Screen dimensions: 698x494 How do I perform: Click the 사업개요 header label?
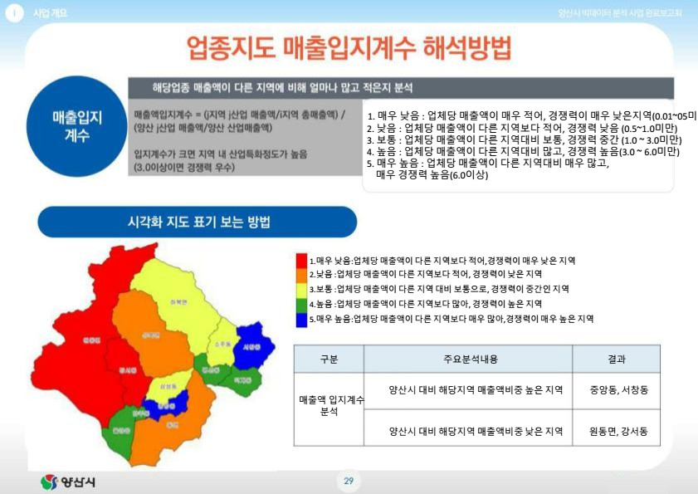pyautogui.click(x=50, y=13)
